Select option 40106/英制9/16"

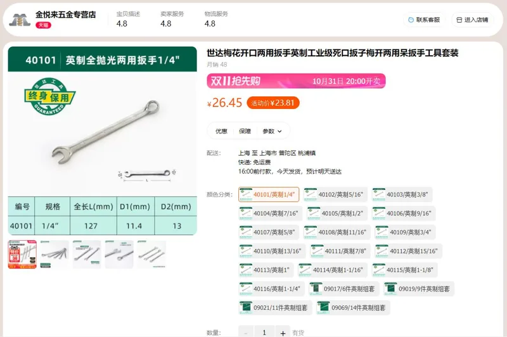[404, 213]
